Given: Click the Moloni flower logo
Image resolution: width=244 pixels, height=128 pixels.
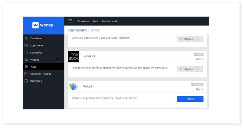Looking at the screenshot, I should (74, 87).
